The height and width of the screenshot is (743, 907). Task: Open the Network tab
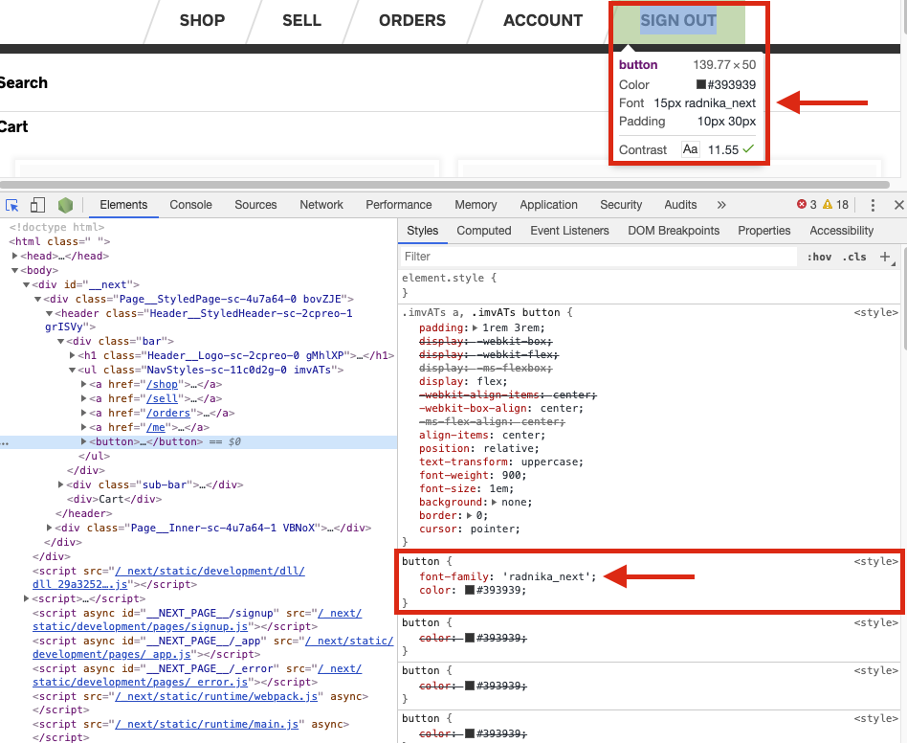pos(321,205)
